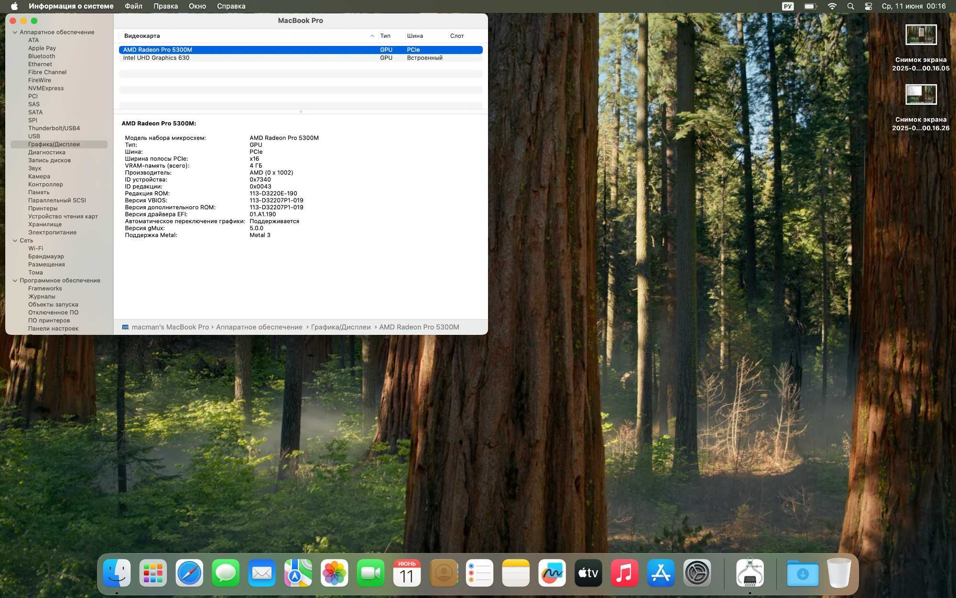The image size is (956, 598).
Task: Click System Information chip icon in Dock
Action: click(x=750, y=573)
